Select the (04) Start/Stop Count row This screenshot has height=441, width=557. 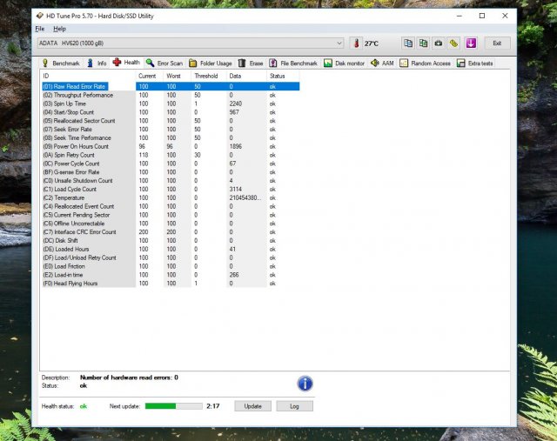pyautogui.click(x=171, y=112)
